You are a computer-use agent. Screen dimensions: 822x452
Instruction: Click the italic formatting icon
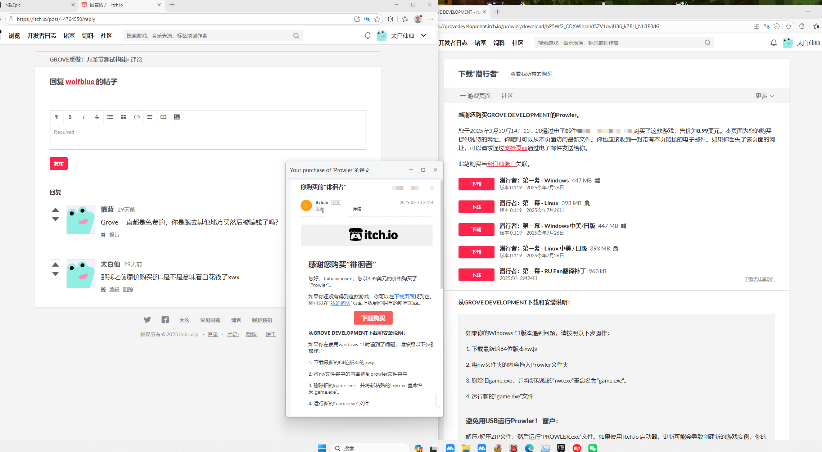pos(83,117)
